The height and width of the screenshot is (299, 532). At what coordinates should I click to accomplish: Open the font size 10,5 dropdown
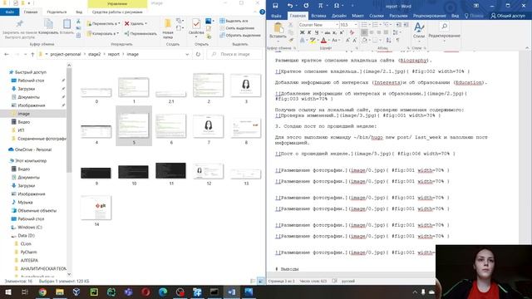[356, 25]
